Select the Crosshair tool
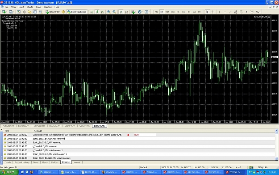 (212, 12)
